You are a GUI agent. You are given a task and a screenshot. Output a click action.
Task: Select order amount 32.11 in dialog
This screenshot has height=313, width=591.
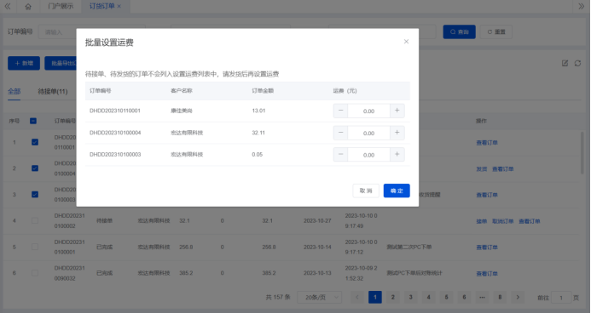click(x=258, y=133)
